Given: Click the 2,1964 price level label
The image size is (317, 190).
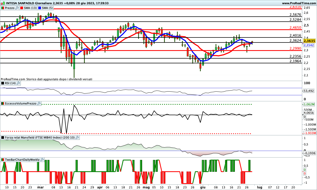Looking at the screenshot, I should (295, 61).
